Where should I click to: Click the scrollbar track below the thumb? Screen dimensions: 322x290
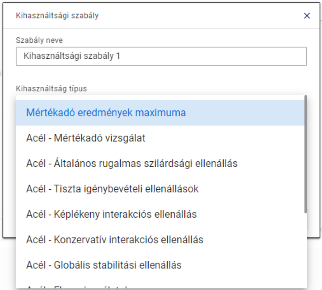305,250
